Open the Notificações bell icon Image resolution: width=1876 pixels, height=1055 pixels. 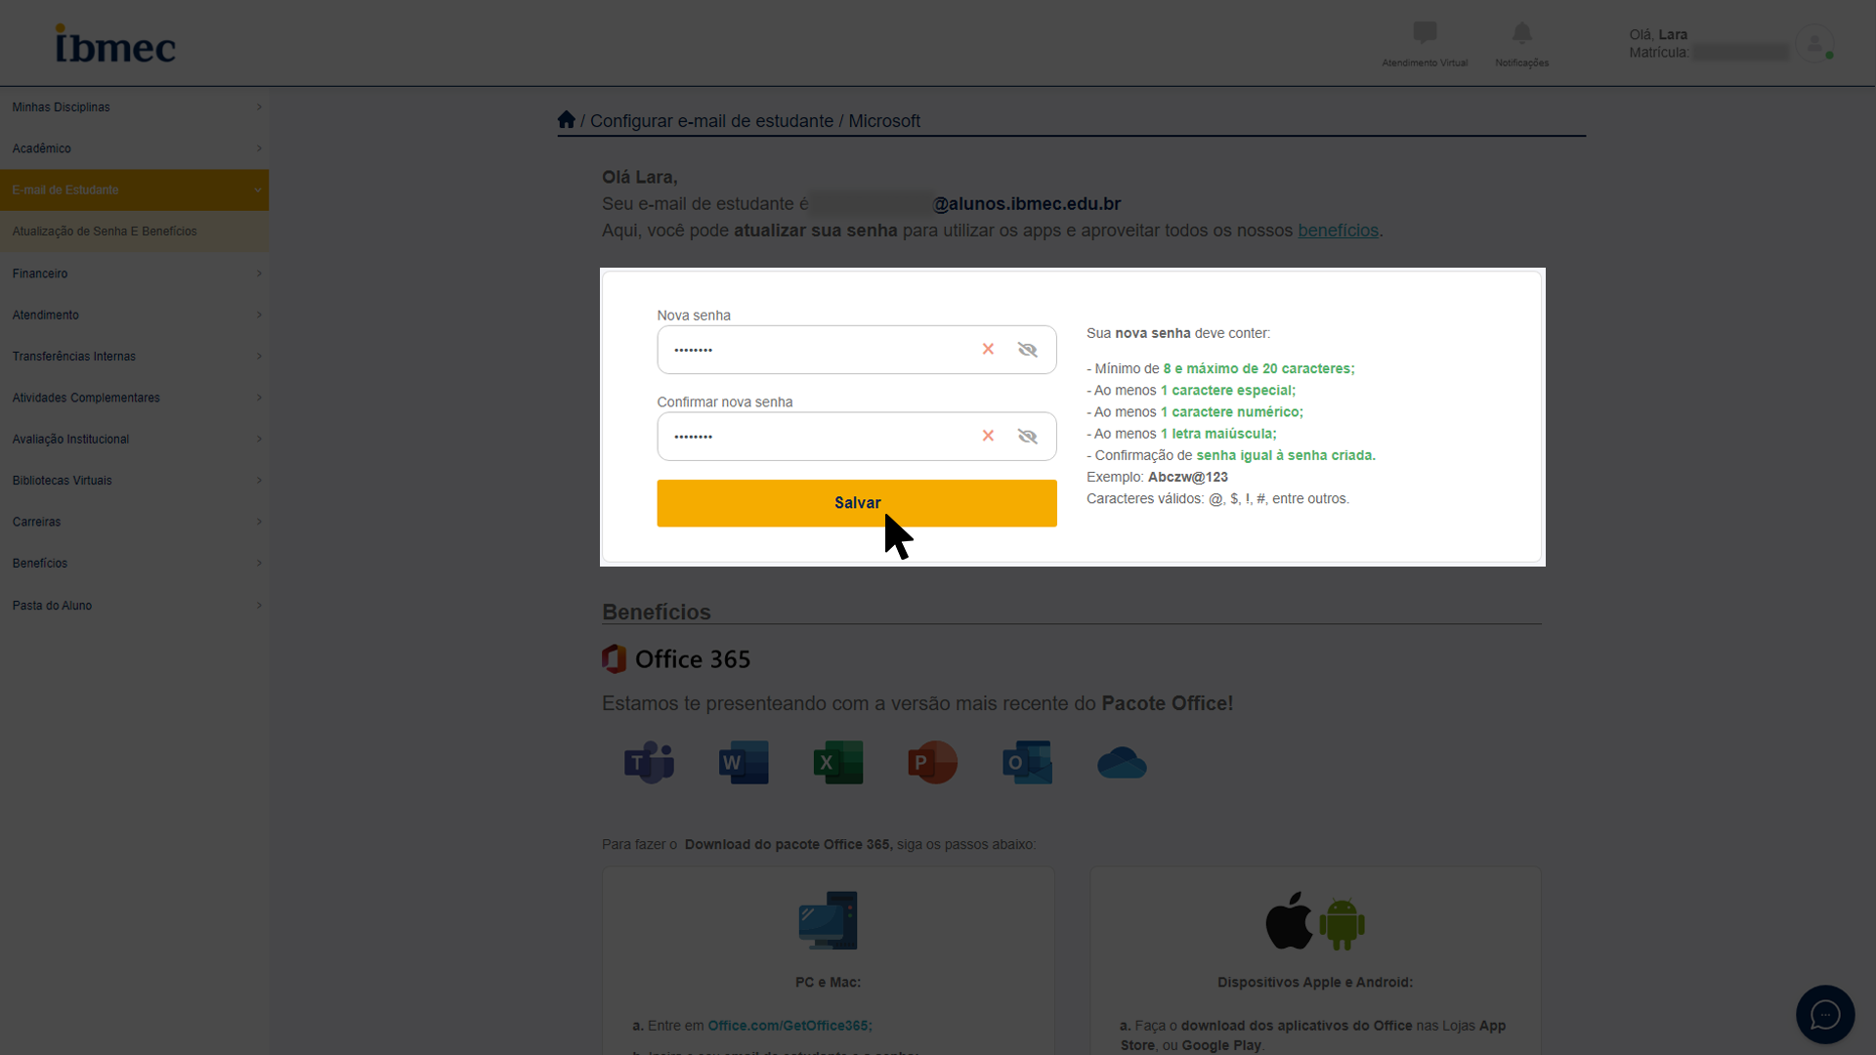(1521, 34)
